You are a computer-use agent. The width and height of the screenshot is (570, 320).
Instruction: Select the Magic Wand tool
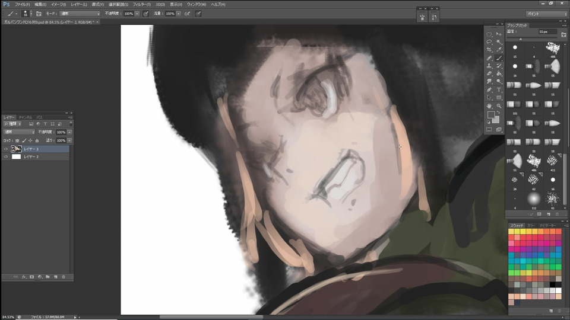tap(499, 42)
